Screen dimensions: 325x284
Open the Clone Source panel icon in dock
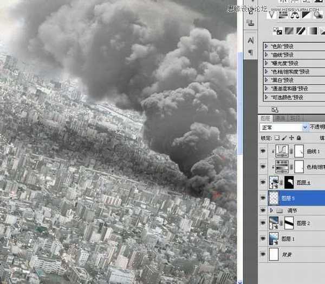coord(251,22)
